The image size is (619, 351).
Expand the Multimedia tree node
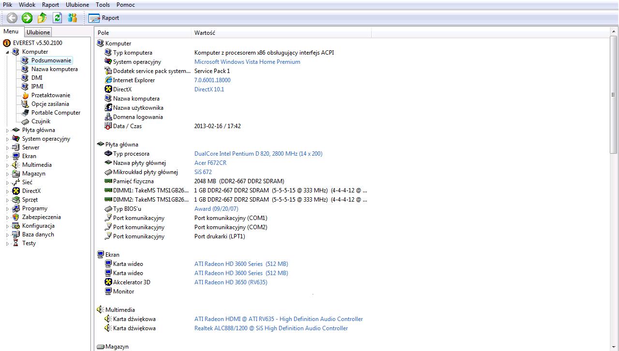pos(7,165)
